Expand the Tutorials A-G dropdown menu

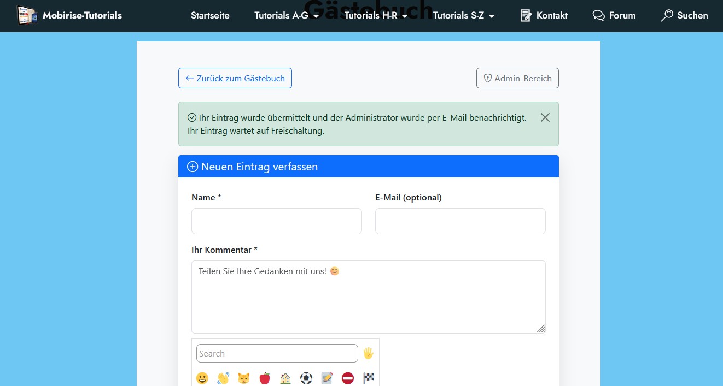[x=287, y=15]
